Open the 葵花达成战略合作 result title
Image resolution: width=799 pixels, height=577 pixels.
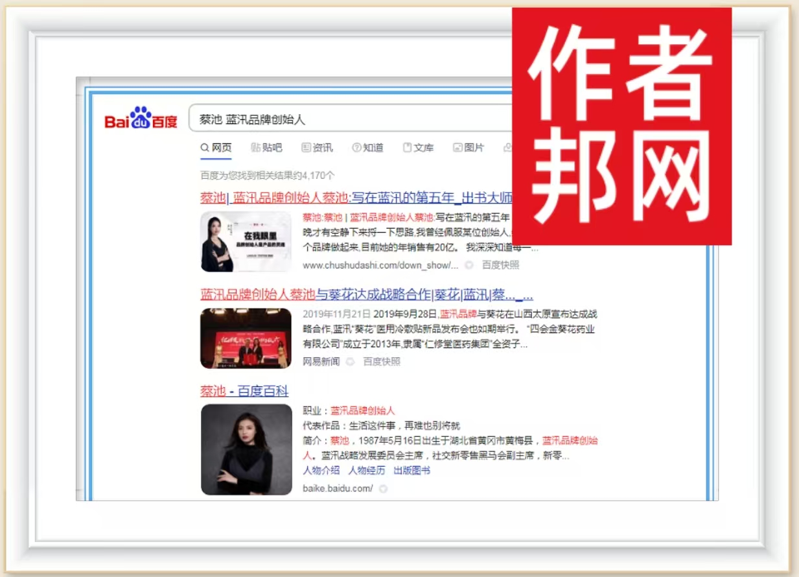coord(366,295)
